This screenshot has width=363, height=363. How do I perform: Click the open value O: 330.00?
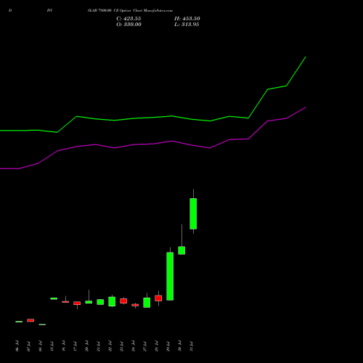[x=129, y=25]
